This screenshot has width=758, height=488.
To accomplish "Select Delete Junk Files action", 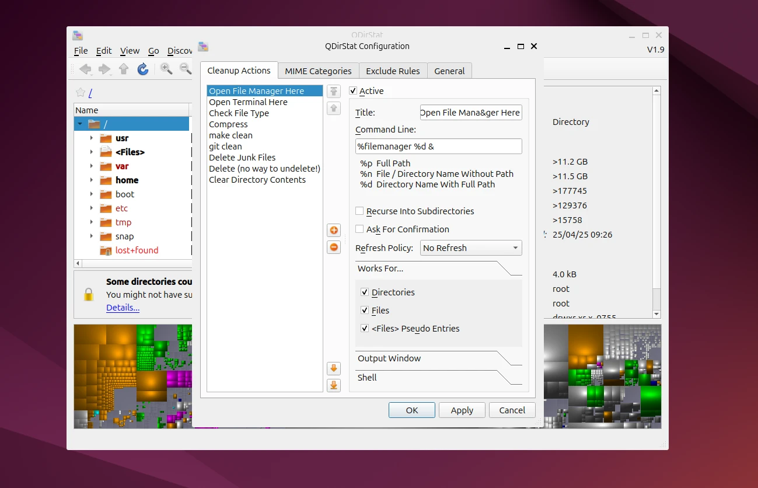I will [x=265, y=158].
